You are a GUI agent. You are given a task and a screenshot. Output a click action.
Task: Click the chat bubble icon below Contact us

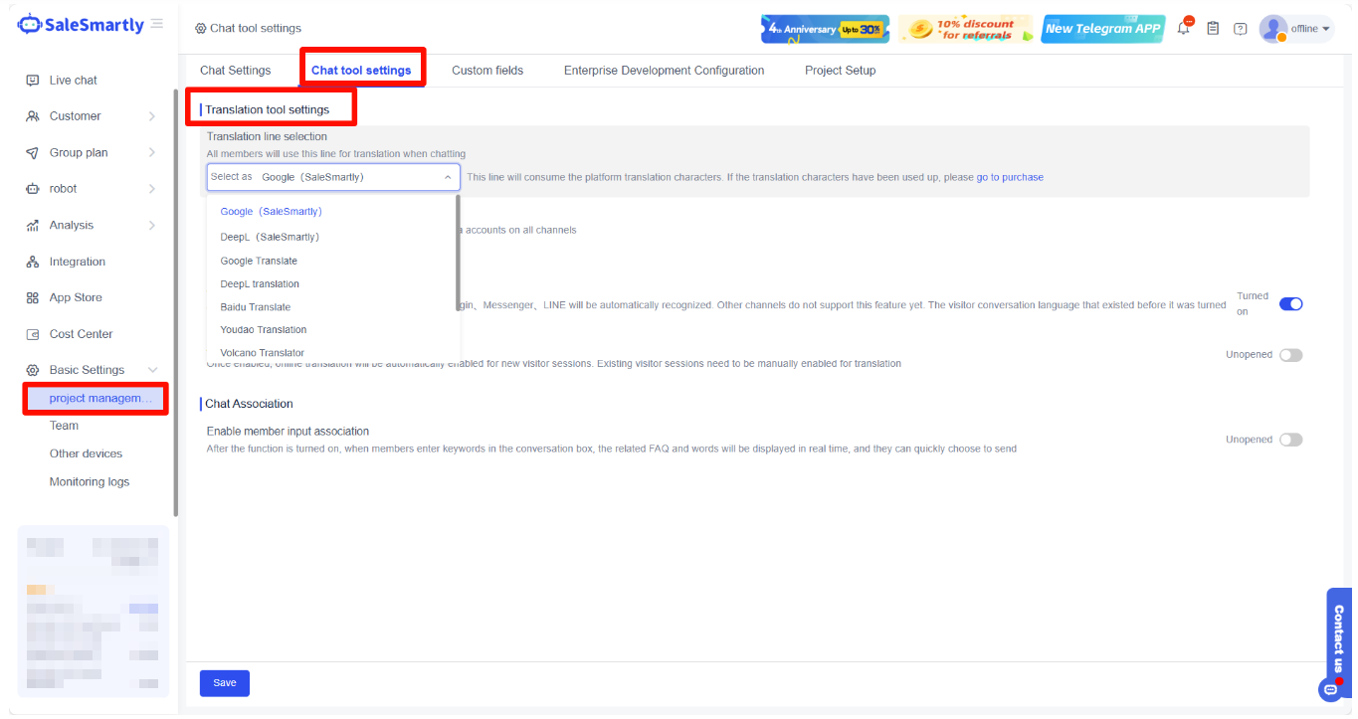click(1330, 689)
